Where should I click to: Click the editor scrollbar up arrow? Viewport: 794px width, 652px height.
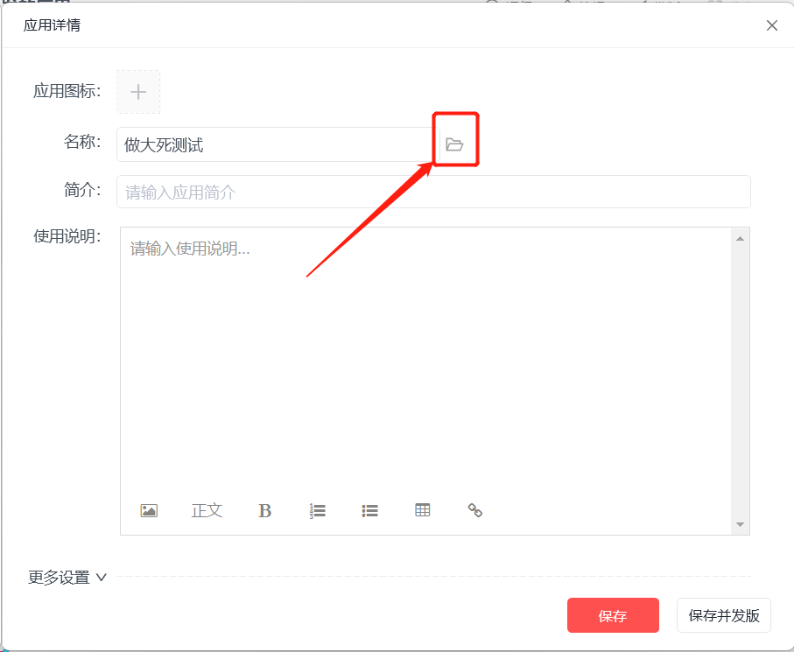click(x=741, y=238)
